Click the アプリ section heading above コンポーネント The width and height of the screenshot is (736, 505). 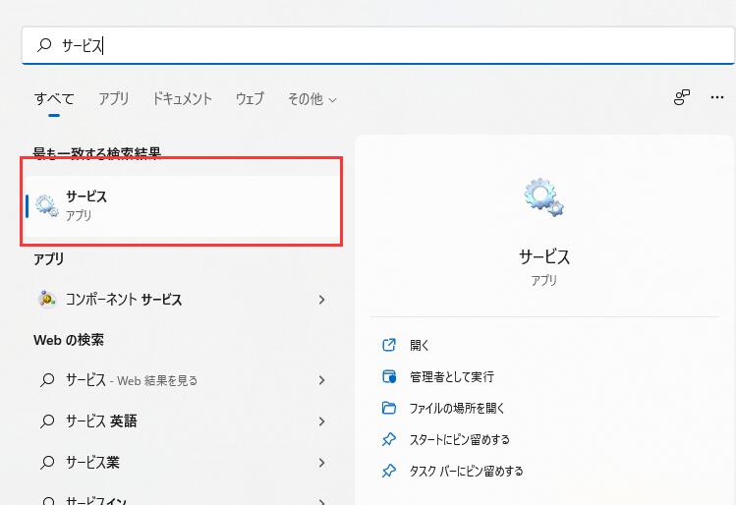(x=49, y=258)
